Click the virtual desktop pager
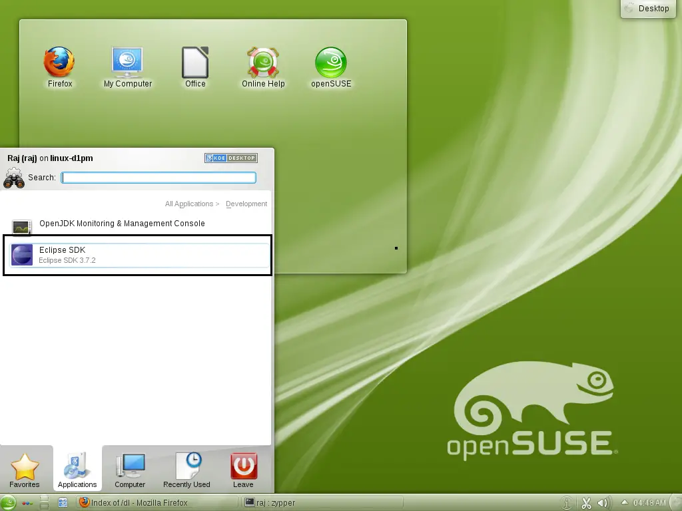682x511 pixels. (x=45, y=503)
